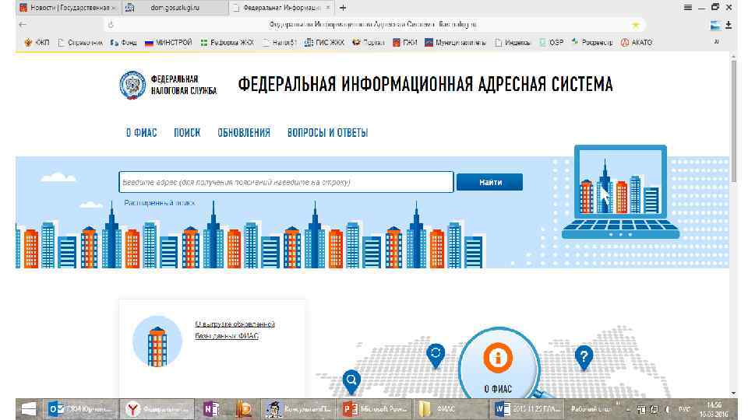Open the О ФИАС menu item

141,133
